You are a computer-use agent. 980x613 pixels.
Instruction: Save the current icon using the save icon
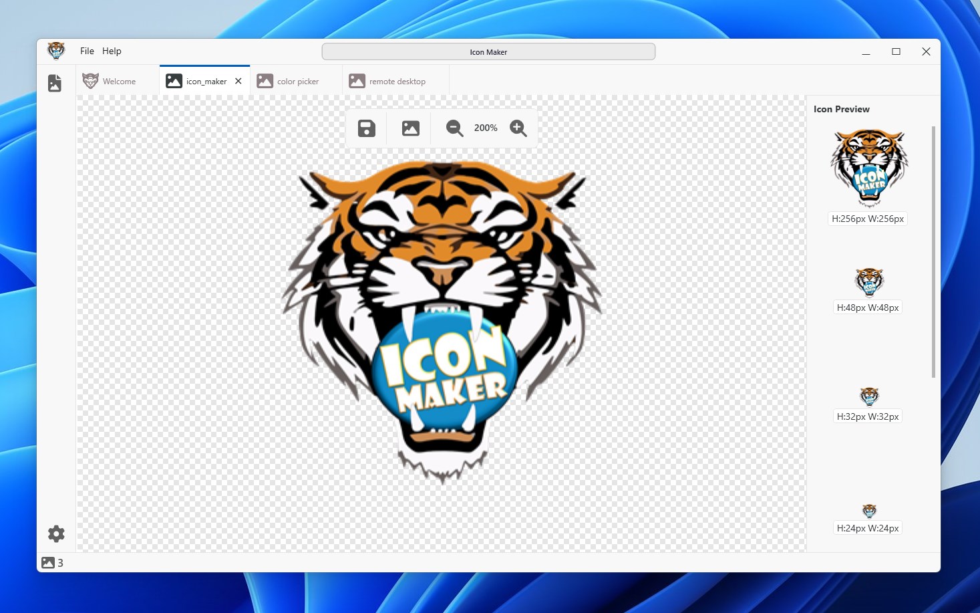point(365,128)
